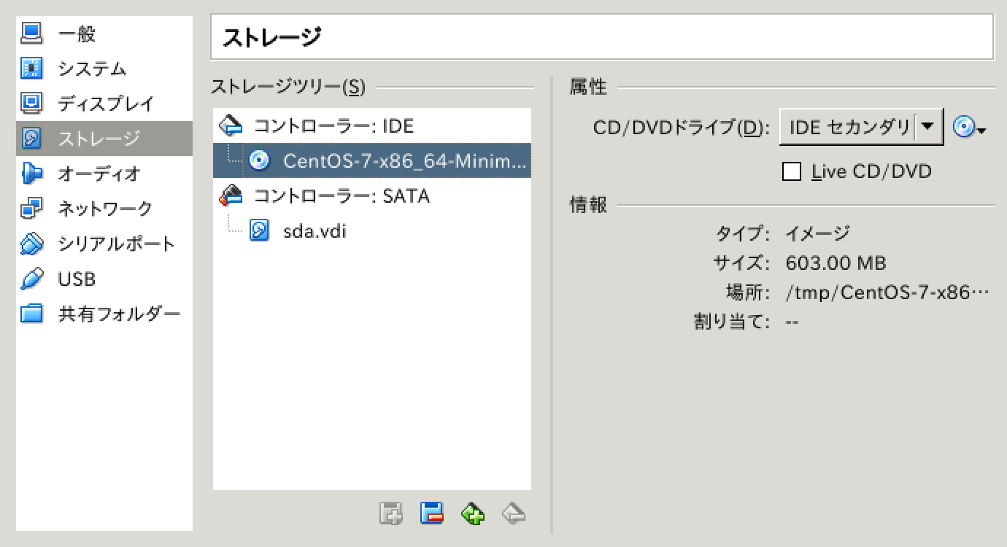
Task: Open the USB settings page
Action: pyautogui.click(x=77, y=279)
